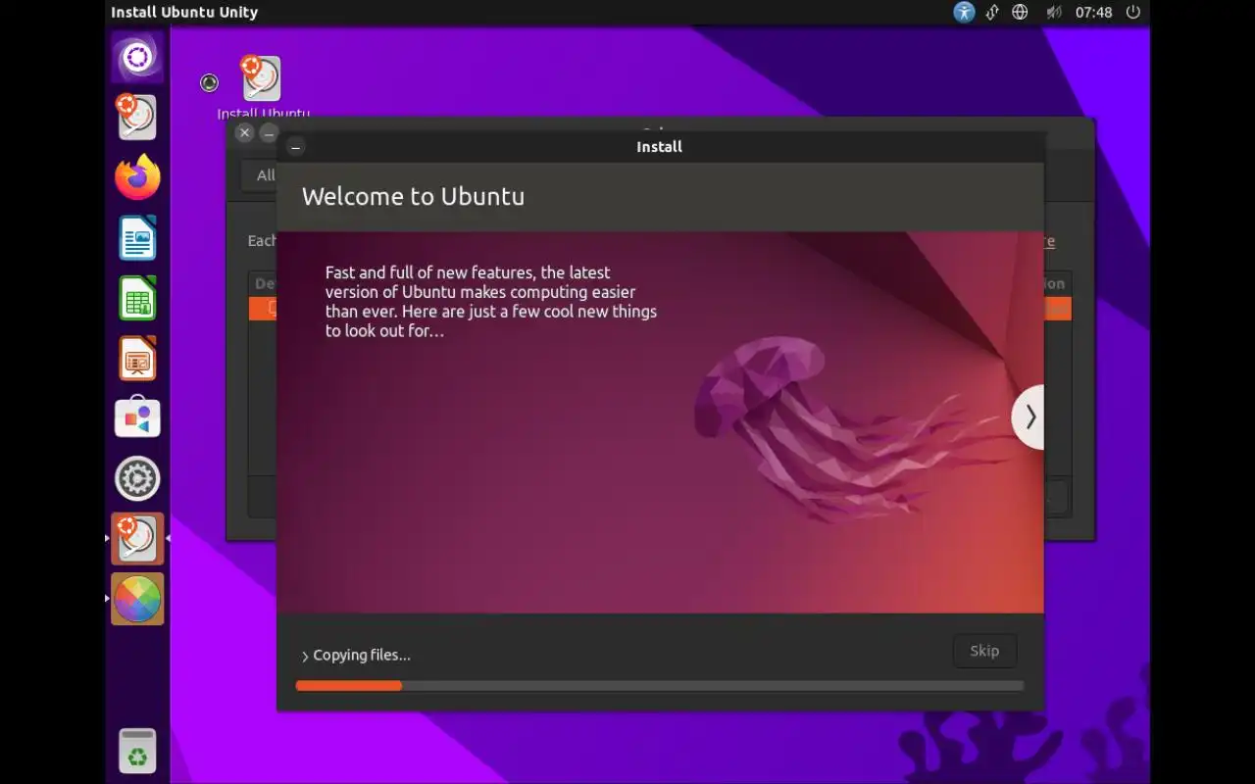This screenshot has height=784, width=1255.
Task: Minimize the background window behind installer
Action: (x=269, y=132)
